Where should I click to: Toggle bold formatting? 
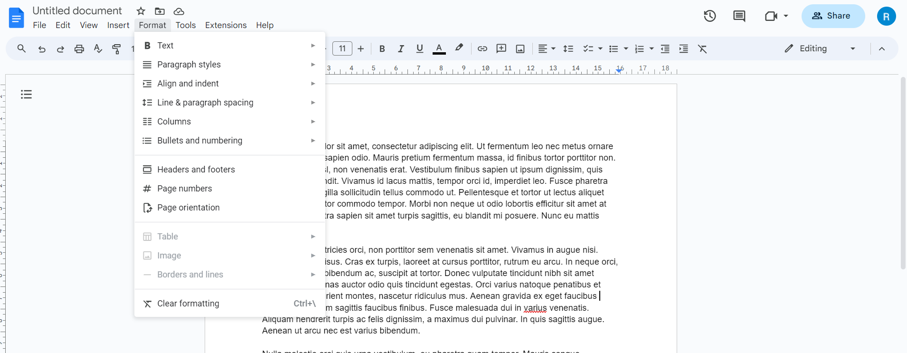pos(382,48)
